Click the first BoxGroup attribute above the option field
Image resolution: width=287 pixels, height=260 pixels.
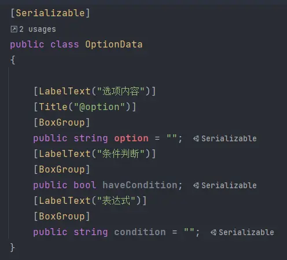pos(62,123)
